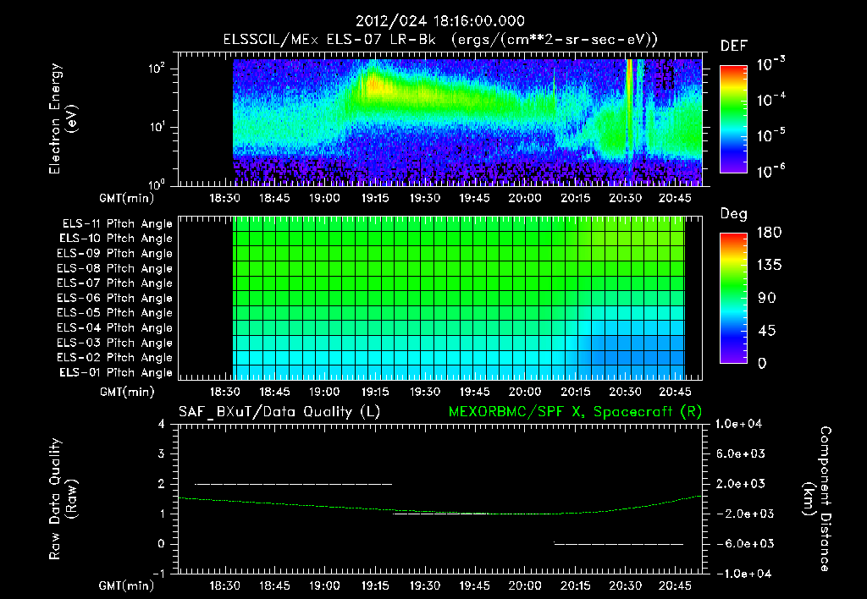Click the ELS-05 Pitch Angle row label

[x=115, y=313]
